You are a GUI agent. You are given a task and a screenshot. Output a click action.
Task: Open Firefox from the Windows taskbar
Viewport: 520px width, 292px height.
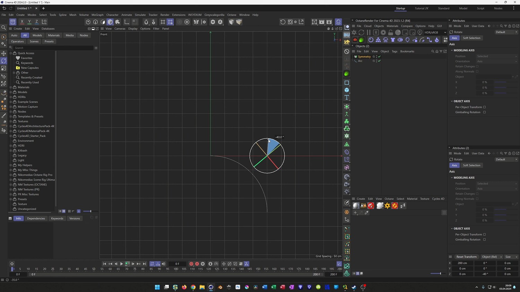point(184,287)
